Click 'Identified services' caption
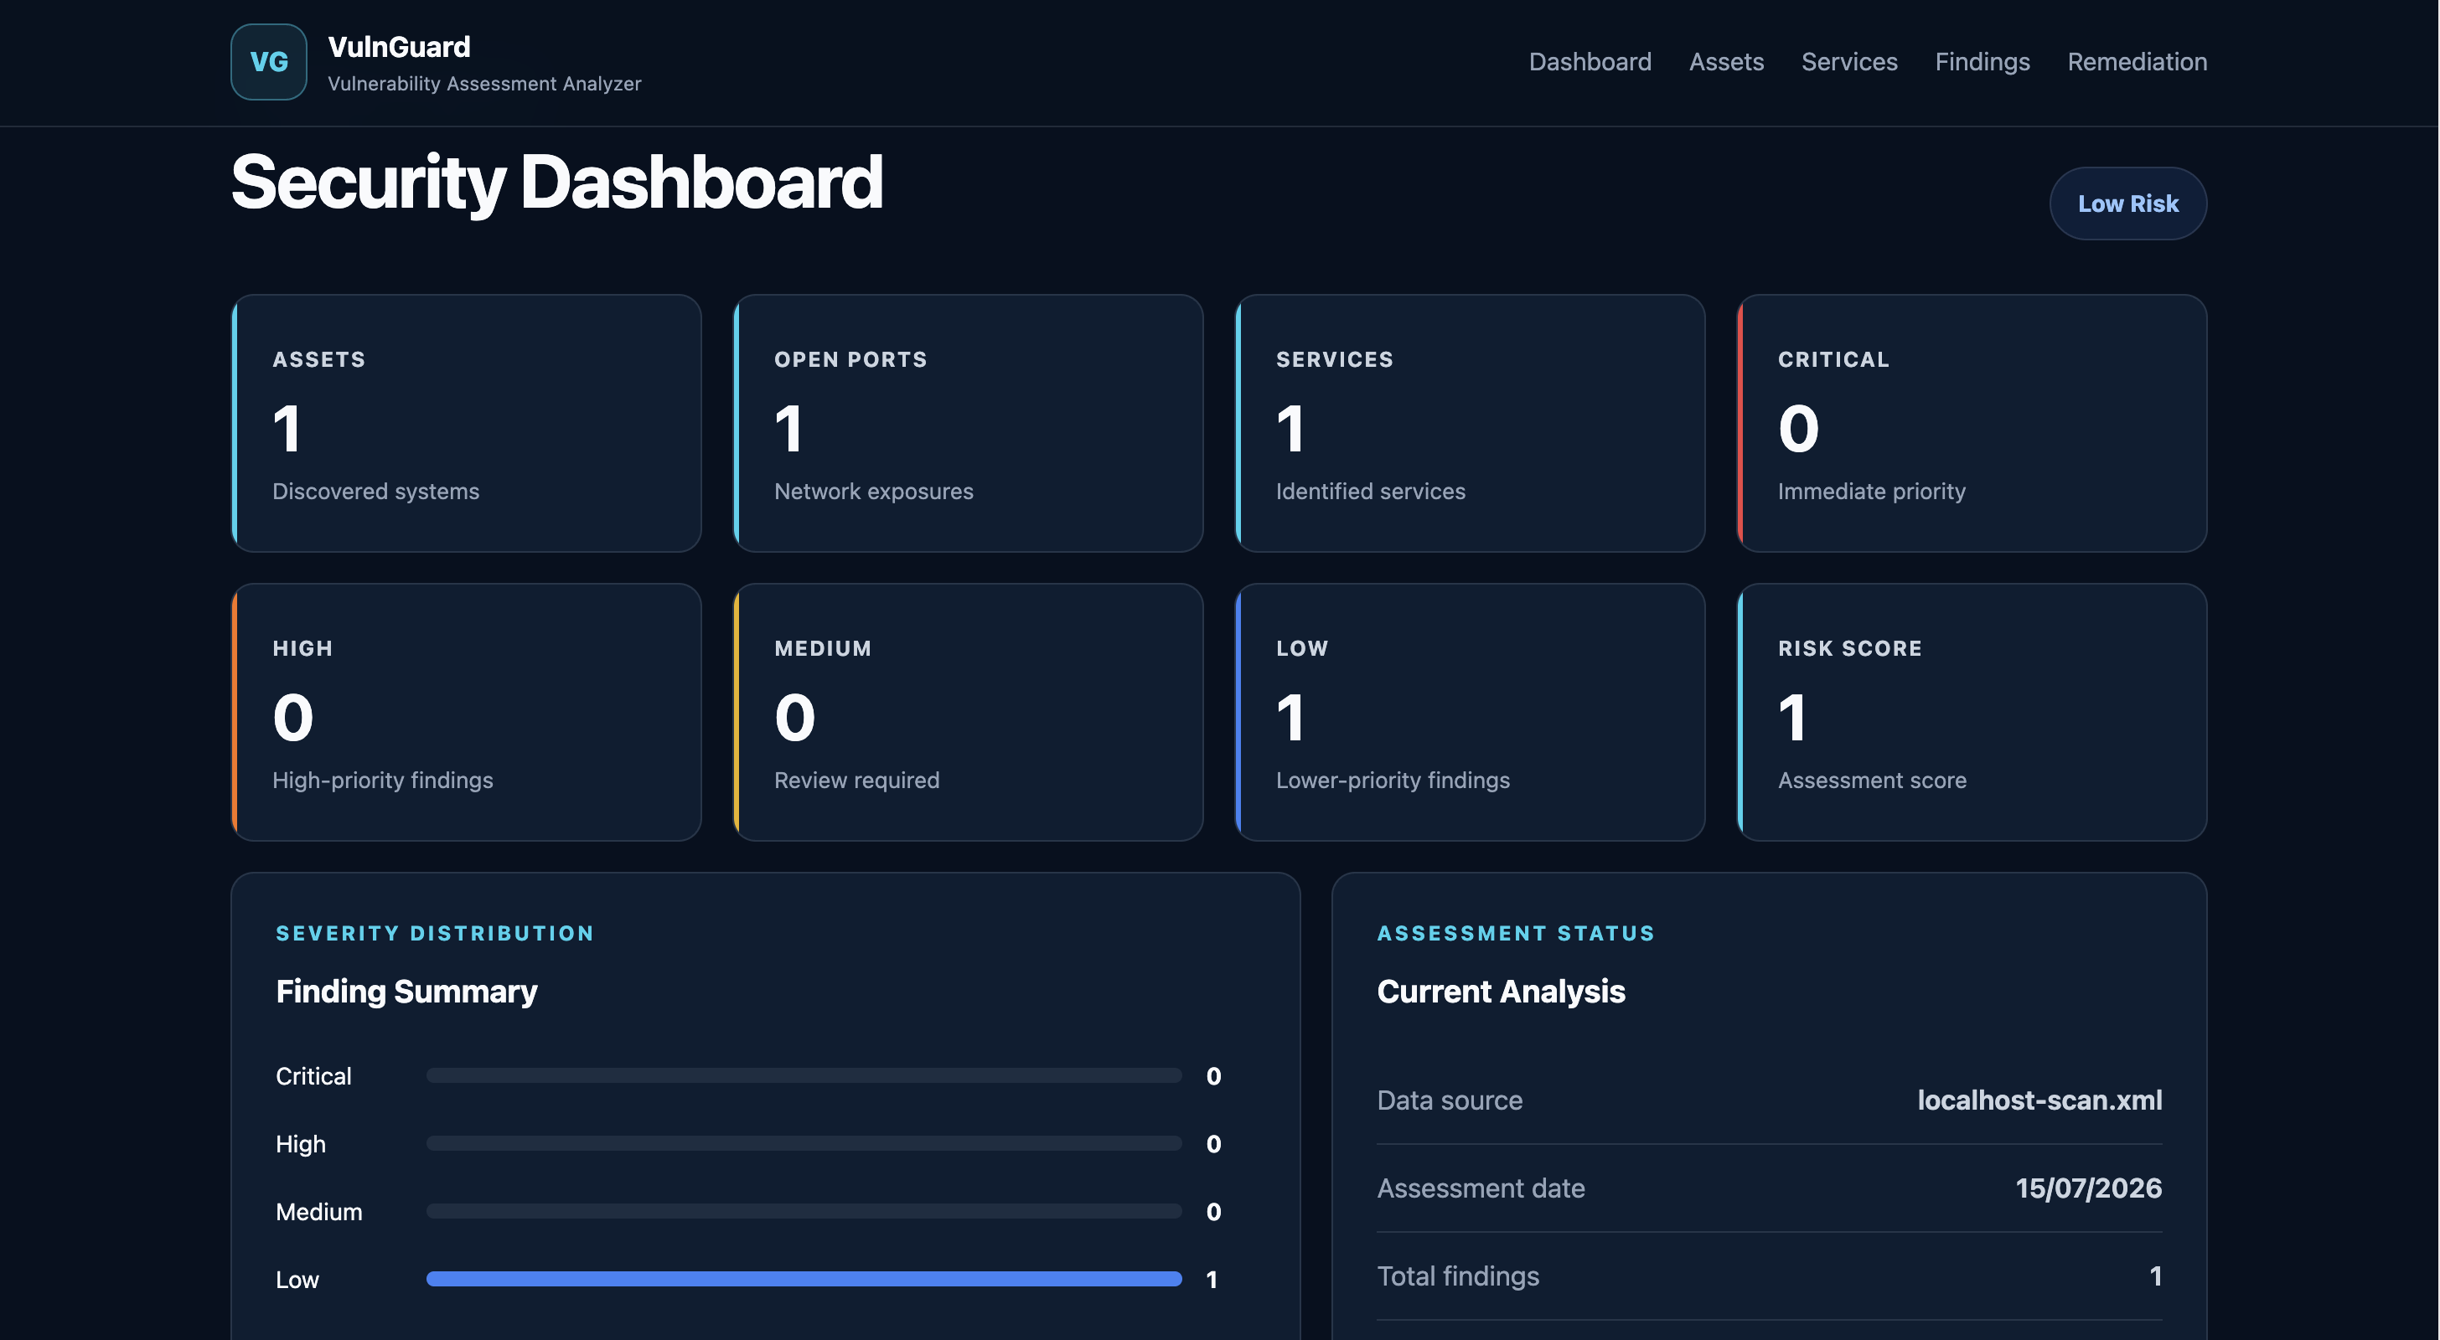Screen dimensions: 2440x1340 (1370, 492)
